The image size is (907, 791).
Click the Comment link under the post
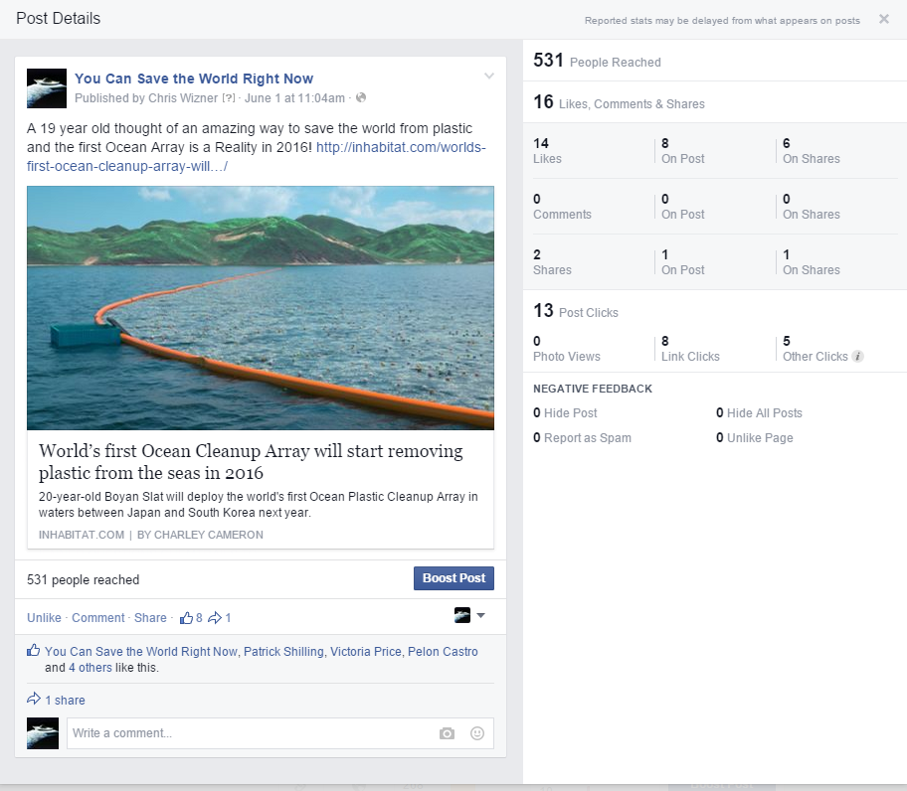[98, 618]
